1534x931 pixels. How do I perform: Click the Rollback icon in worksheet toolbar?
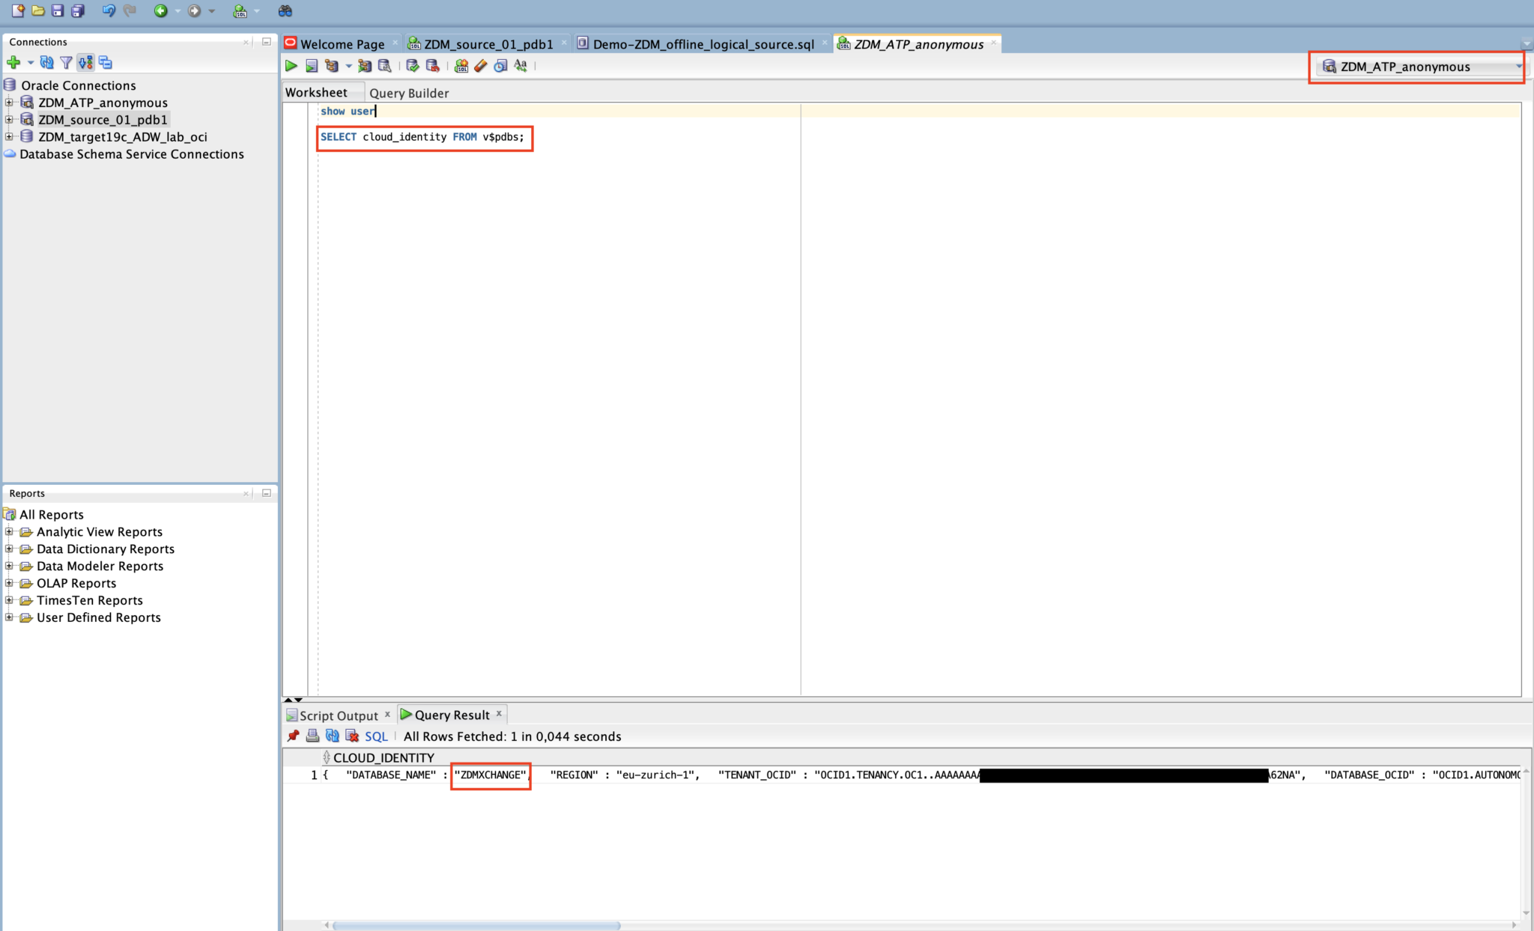tap(432, 66)
